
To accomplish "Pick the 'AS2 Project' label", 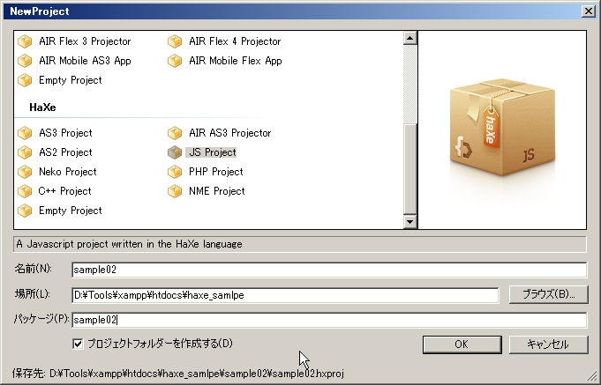I will point(65,152).
